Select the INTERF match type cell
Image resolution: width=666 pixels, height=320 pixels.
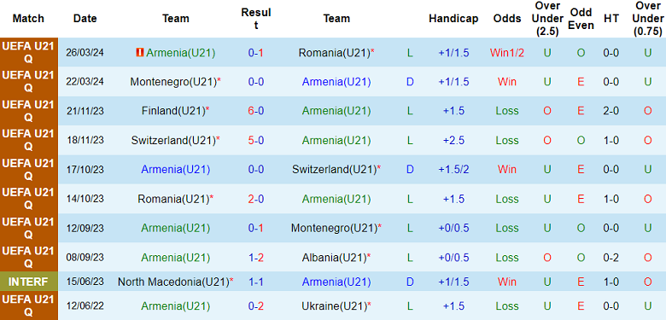pyautogui.click(x=28, y=282)
